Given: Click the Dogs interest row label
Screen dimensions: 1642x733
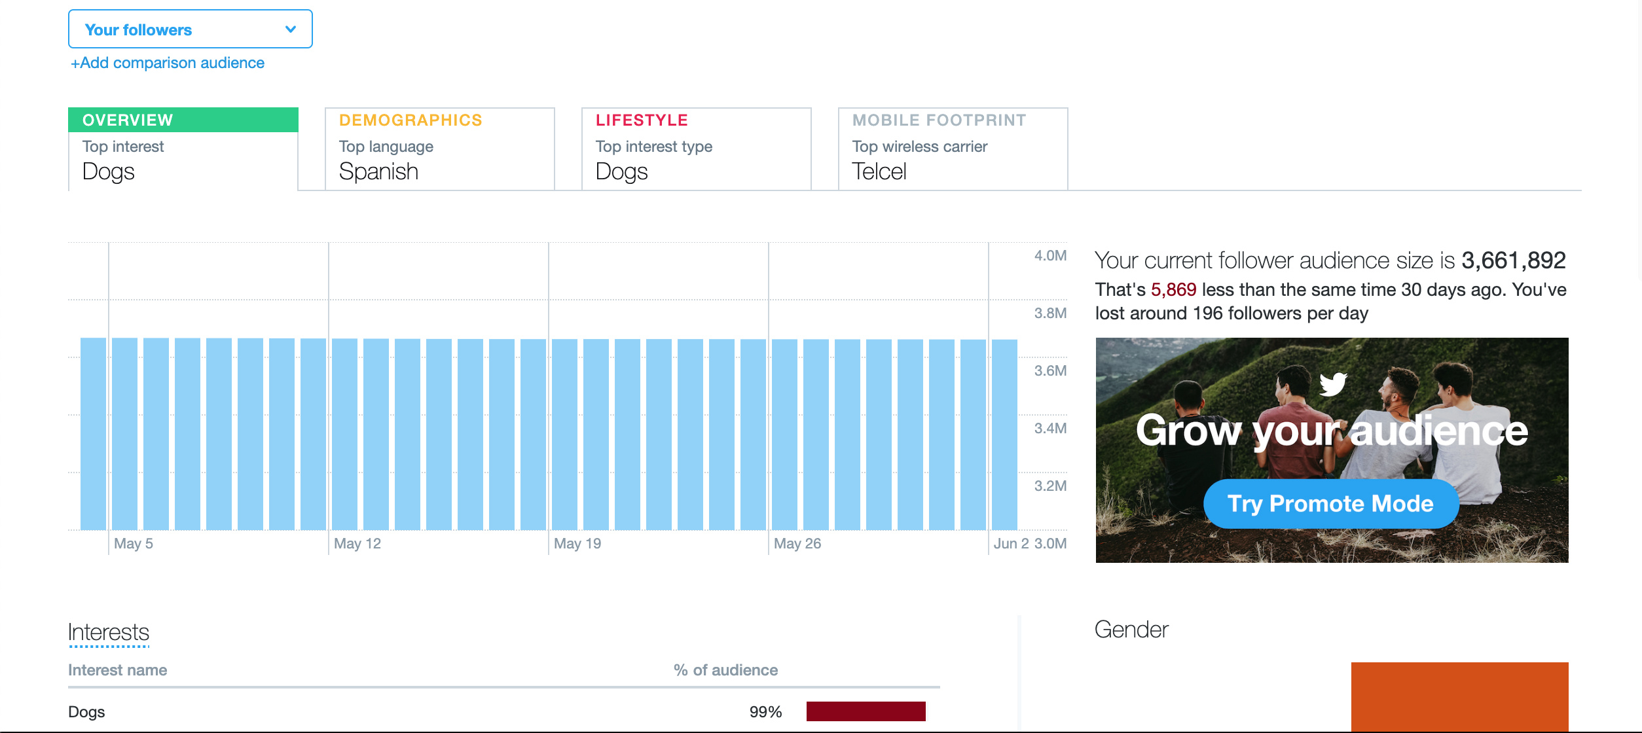Looking at the screenshot, I should coord(86,712).
